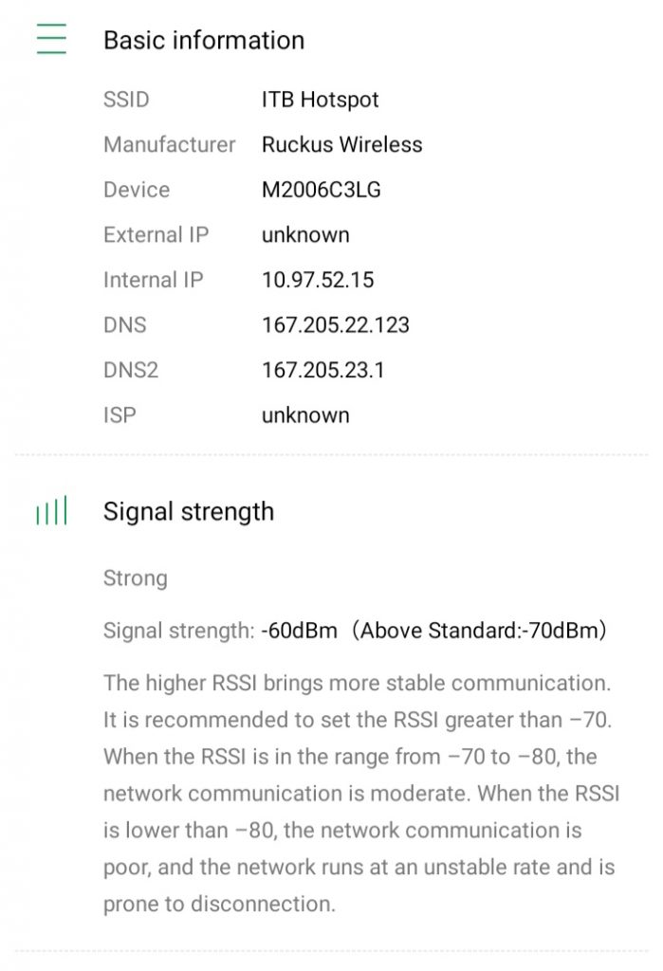Tap the Manufacturer value Ruckus Wireless
The height and width of the screenshot is (971, 663).
pyautogui.click(x=342, y=145)
